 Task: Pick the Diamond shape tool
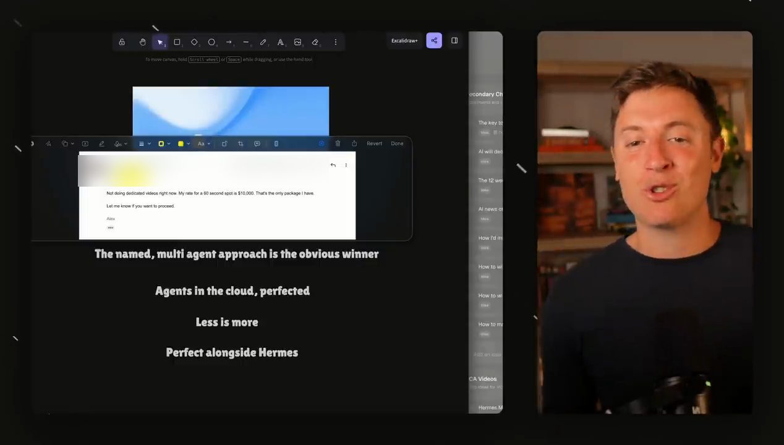pyautogui.click(x=194, y=42)
